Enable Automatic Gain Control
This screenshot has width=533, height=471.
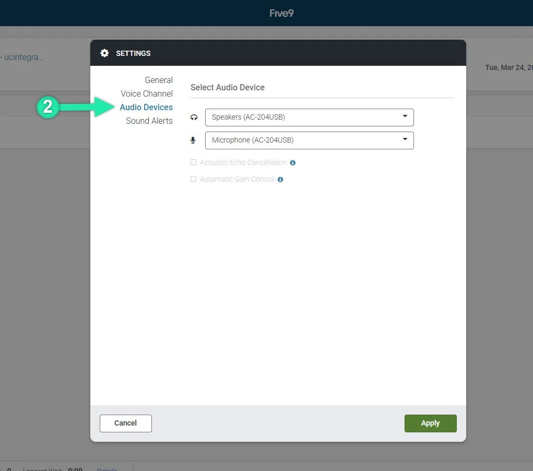pos(193,179)
